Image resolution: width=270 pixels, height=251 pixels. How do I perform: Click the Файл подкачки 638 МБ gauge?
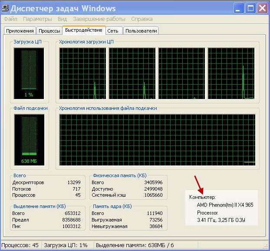[x=29, y=140]
